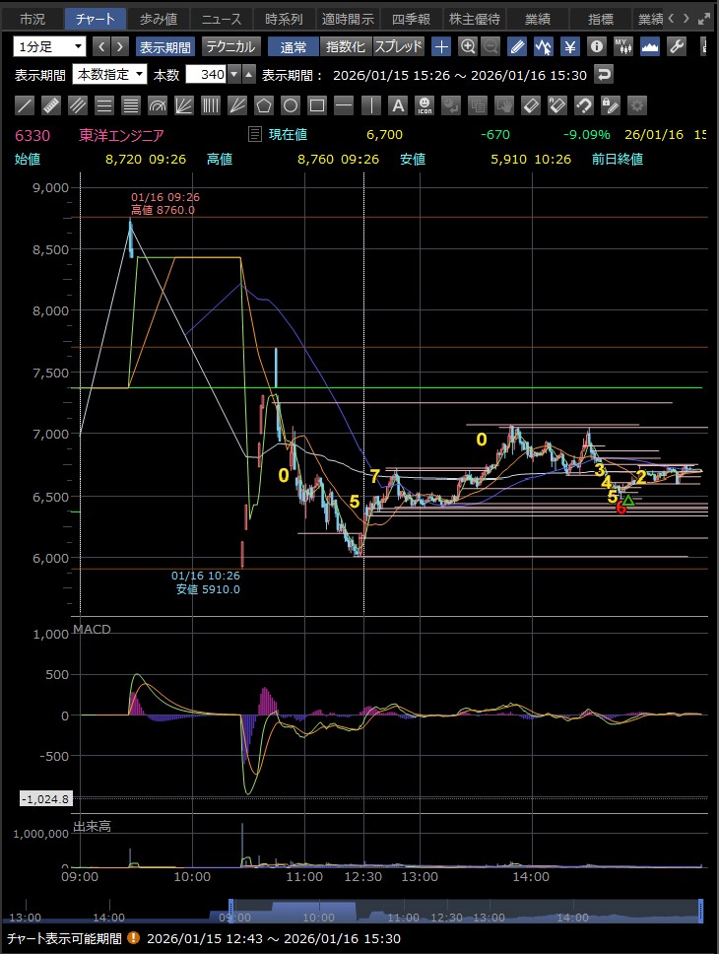Toggle 通常 normal chart mode

pos(294,46)
